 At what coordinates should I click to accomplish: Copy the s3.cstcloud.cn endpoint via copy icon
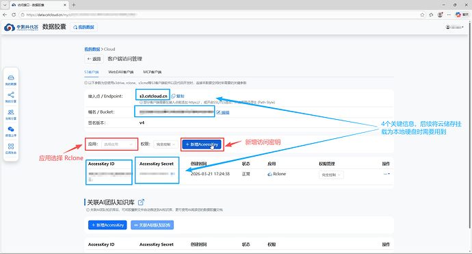178,96
